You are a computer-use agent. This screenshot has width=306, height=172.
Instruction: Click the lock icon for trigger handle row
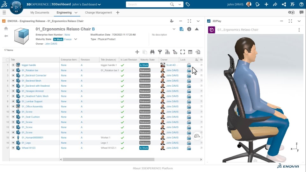tap(189, 65)
